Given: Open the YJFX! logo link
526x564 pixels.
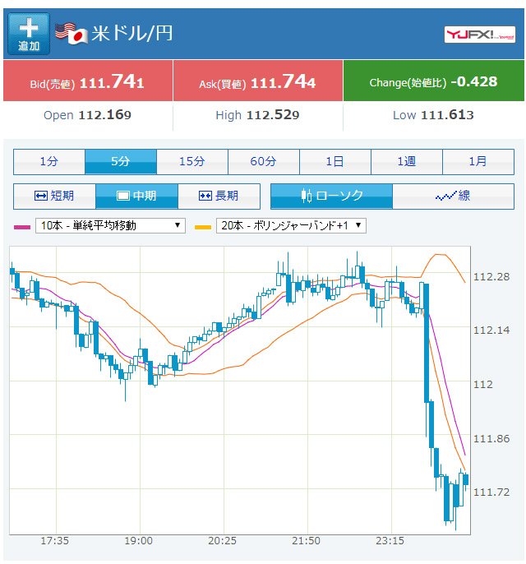Looking at the screenshot, I should (480, 35).
